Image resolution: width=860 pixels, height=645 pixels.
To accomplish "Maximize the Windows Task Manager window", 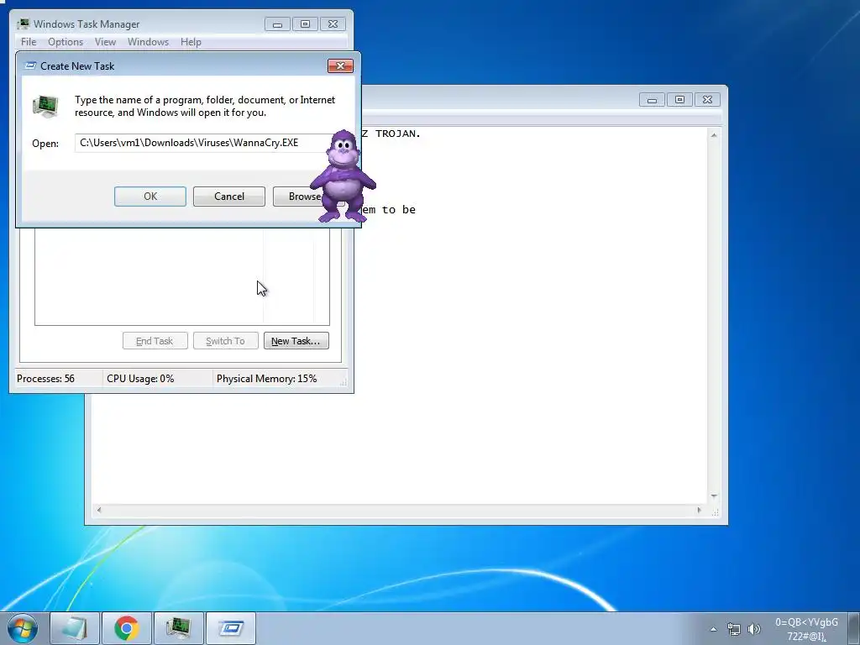I will (306, 24).
